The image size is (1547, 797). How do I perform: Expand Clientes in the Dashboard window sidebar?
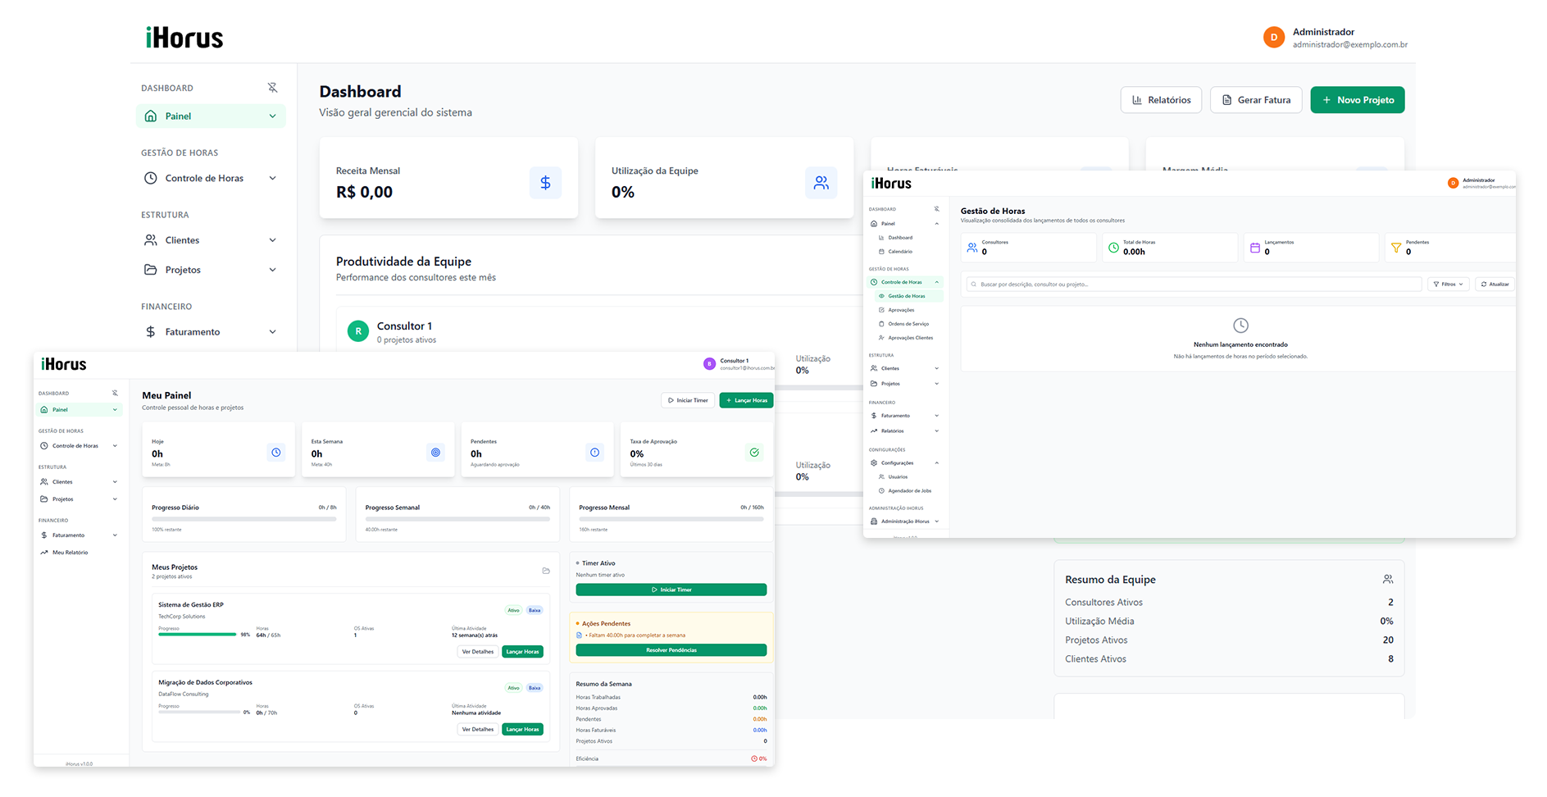(272, 240)
